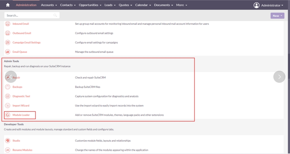
Task: Open the More menu in navbar
Action: [181, 5]
